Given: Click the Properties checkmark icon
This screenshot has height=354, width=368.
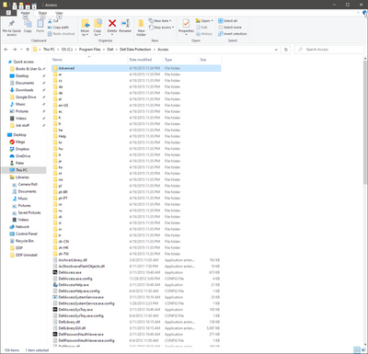Looking at the screenshot, I should tap(186, 23).
